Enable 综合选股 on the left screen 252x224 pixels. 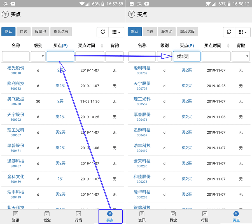point(61,31)
